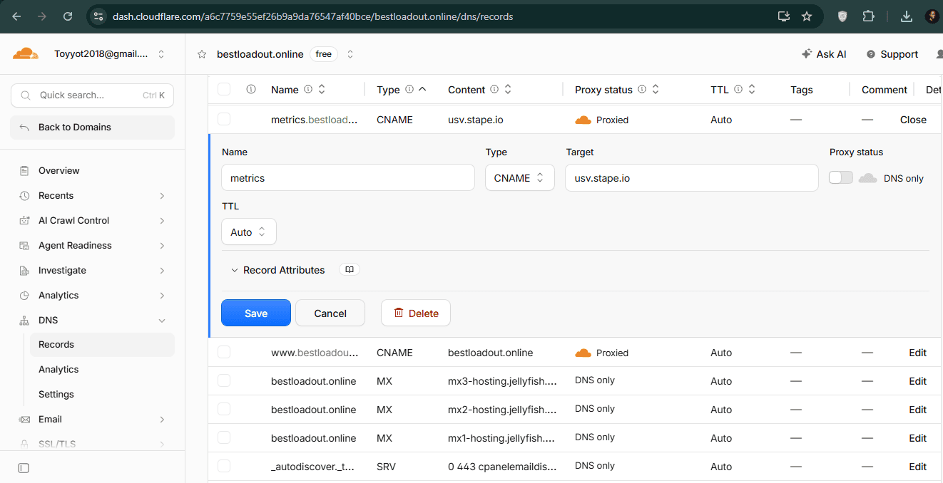This screenshot has width=943, height=483.
Task: Check the www CNAME record checkbox
Action: click(224, 352)
